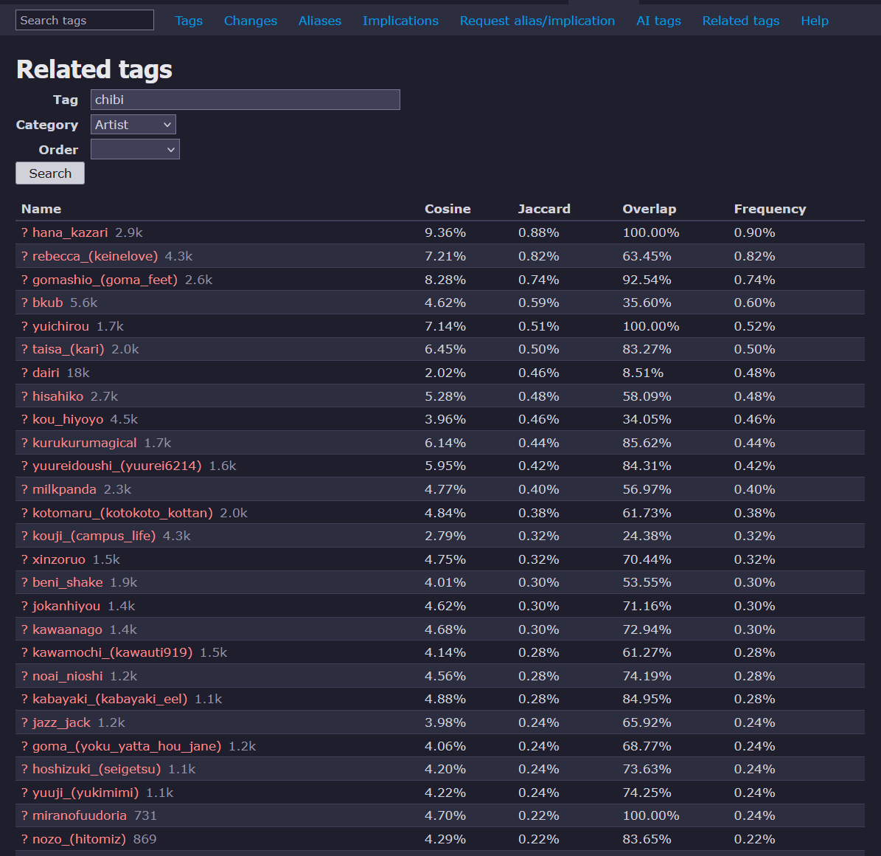Click the Search tags input field
This screenshot has height=856, width=881.
84,20
